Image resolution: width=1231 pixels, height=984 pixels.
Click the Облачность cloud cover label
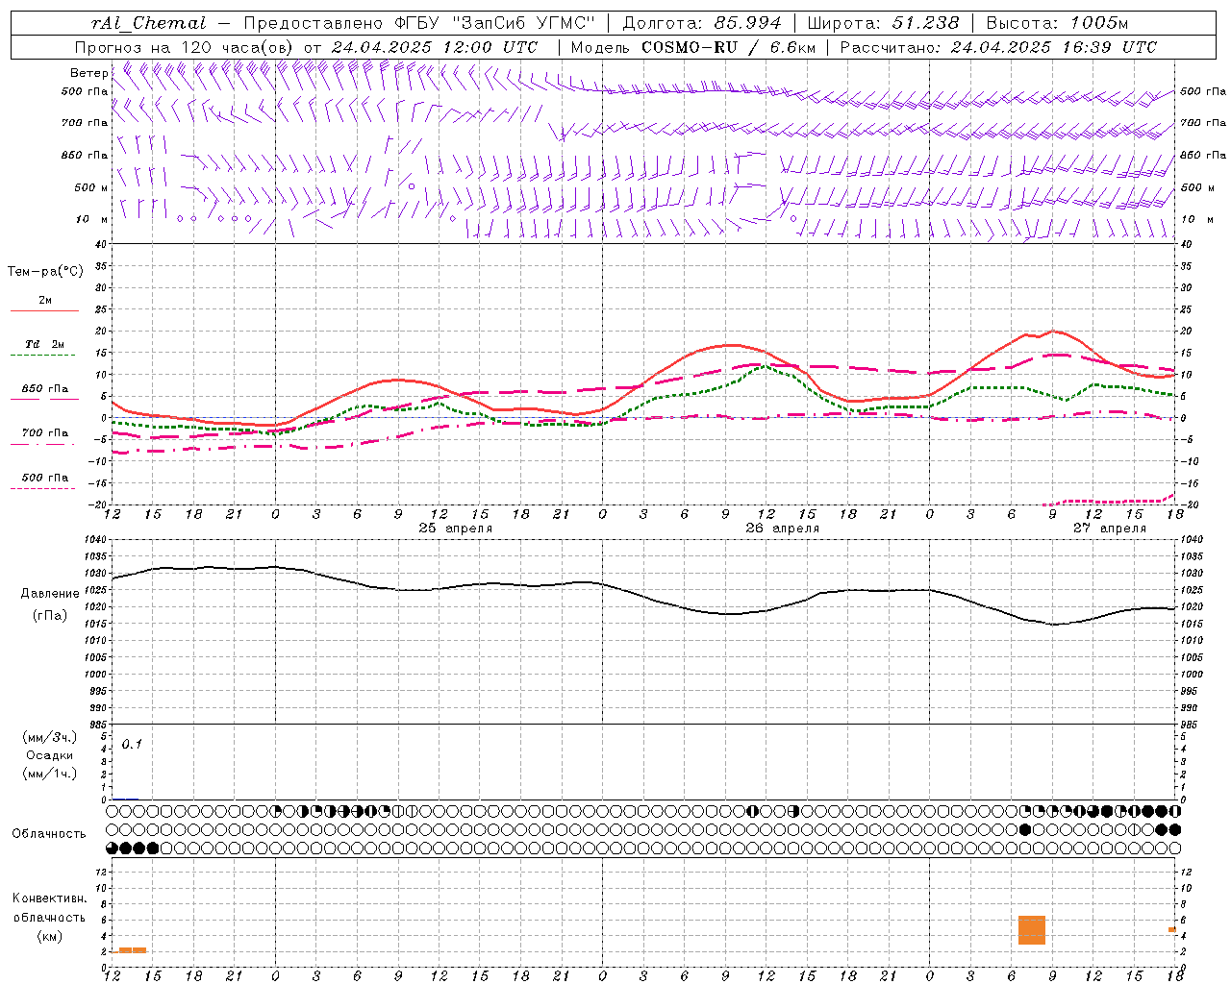[x=49, y=833]
